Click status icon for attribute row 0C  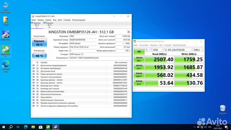pos(34,97)
